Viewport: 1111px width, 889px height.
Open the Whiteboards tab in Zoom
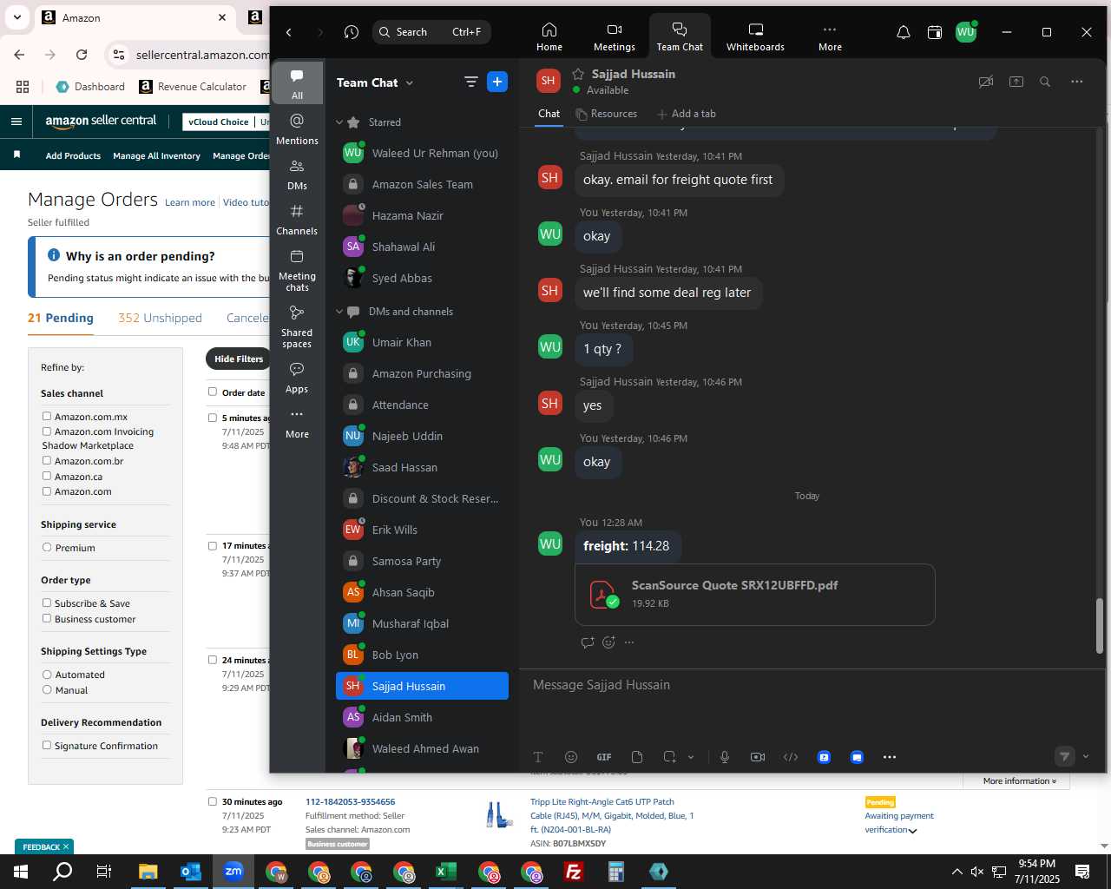point(755,36)
